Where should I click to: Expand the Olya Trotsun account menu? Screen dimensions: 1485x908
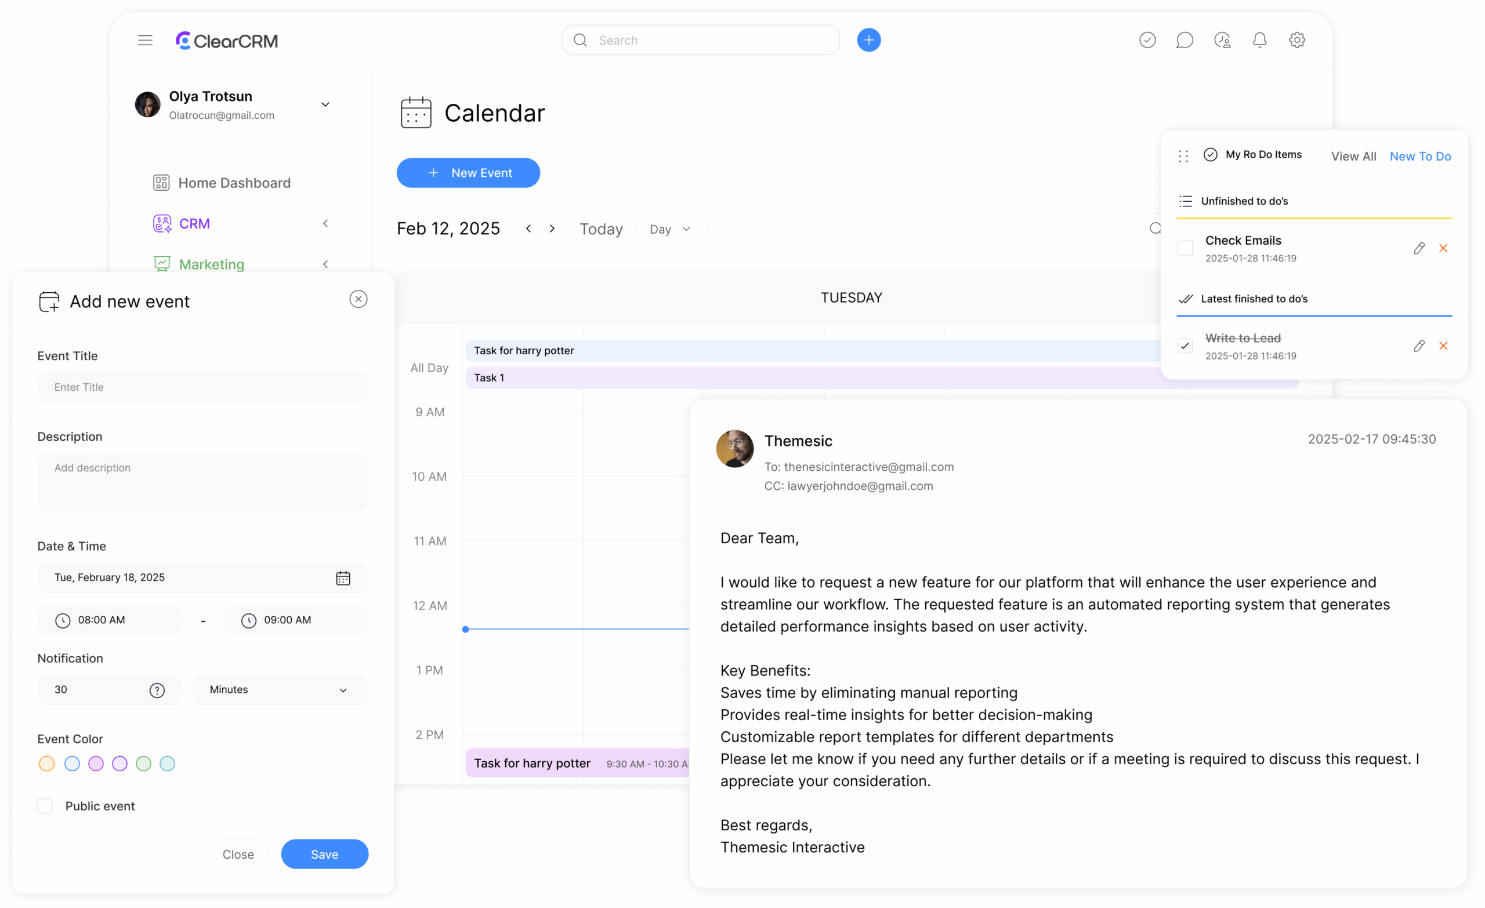point(325,105)
